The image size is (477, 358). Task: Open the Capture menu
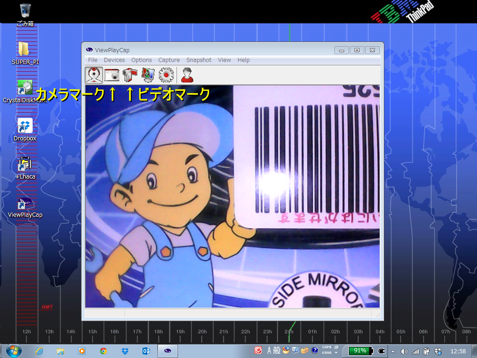point(169,60)
